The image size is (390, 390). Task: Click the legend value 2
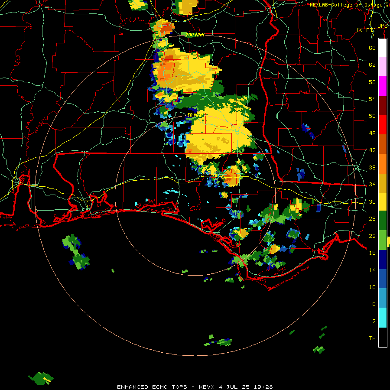click(374, 322)
